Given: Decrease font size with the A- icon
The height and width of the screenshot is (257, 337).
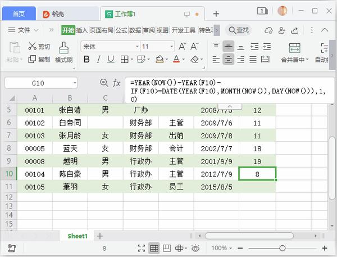Looking at the screenshot, I should coord(194,47).
